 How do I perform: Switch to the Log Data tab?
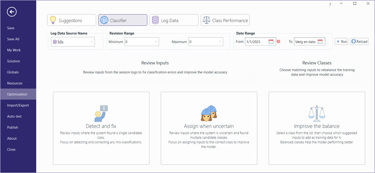(174, 20)
